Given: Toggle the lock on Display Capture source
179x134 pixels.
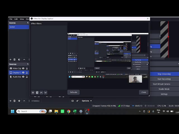Looking at the screenshot, I should (27, 73).
